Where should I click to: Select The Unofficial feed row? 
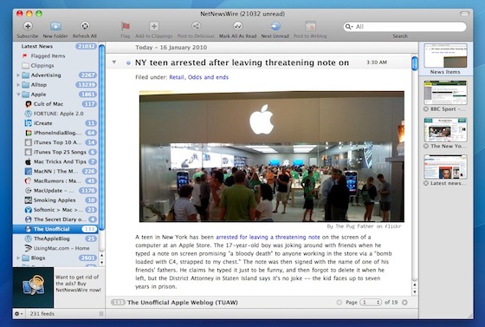click(x=56, y=229)
